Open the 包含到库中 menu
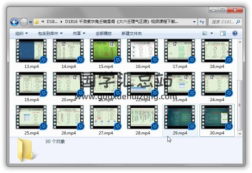252x173 pixels. pyautogui.click(x=50, y=34)
